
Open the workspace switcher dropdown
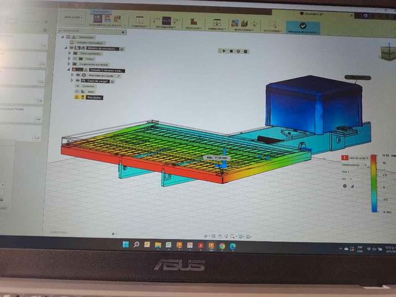73,17
